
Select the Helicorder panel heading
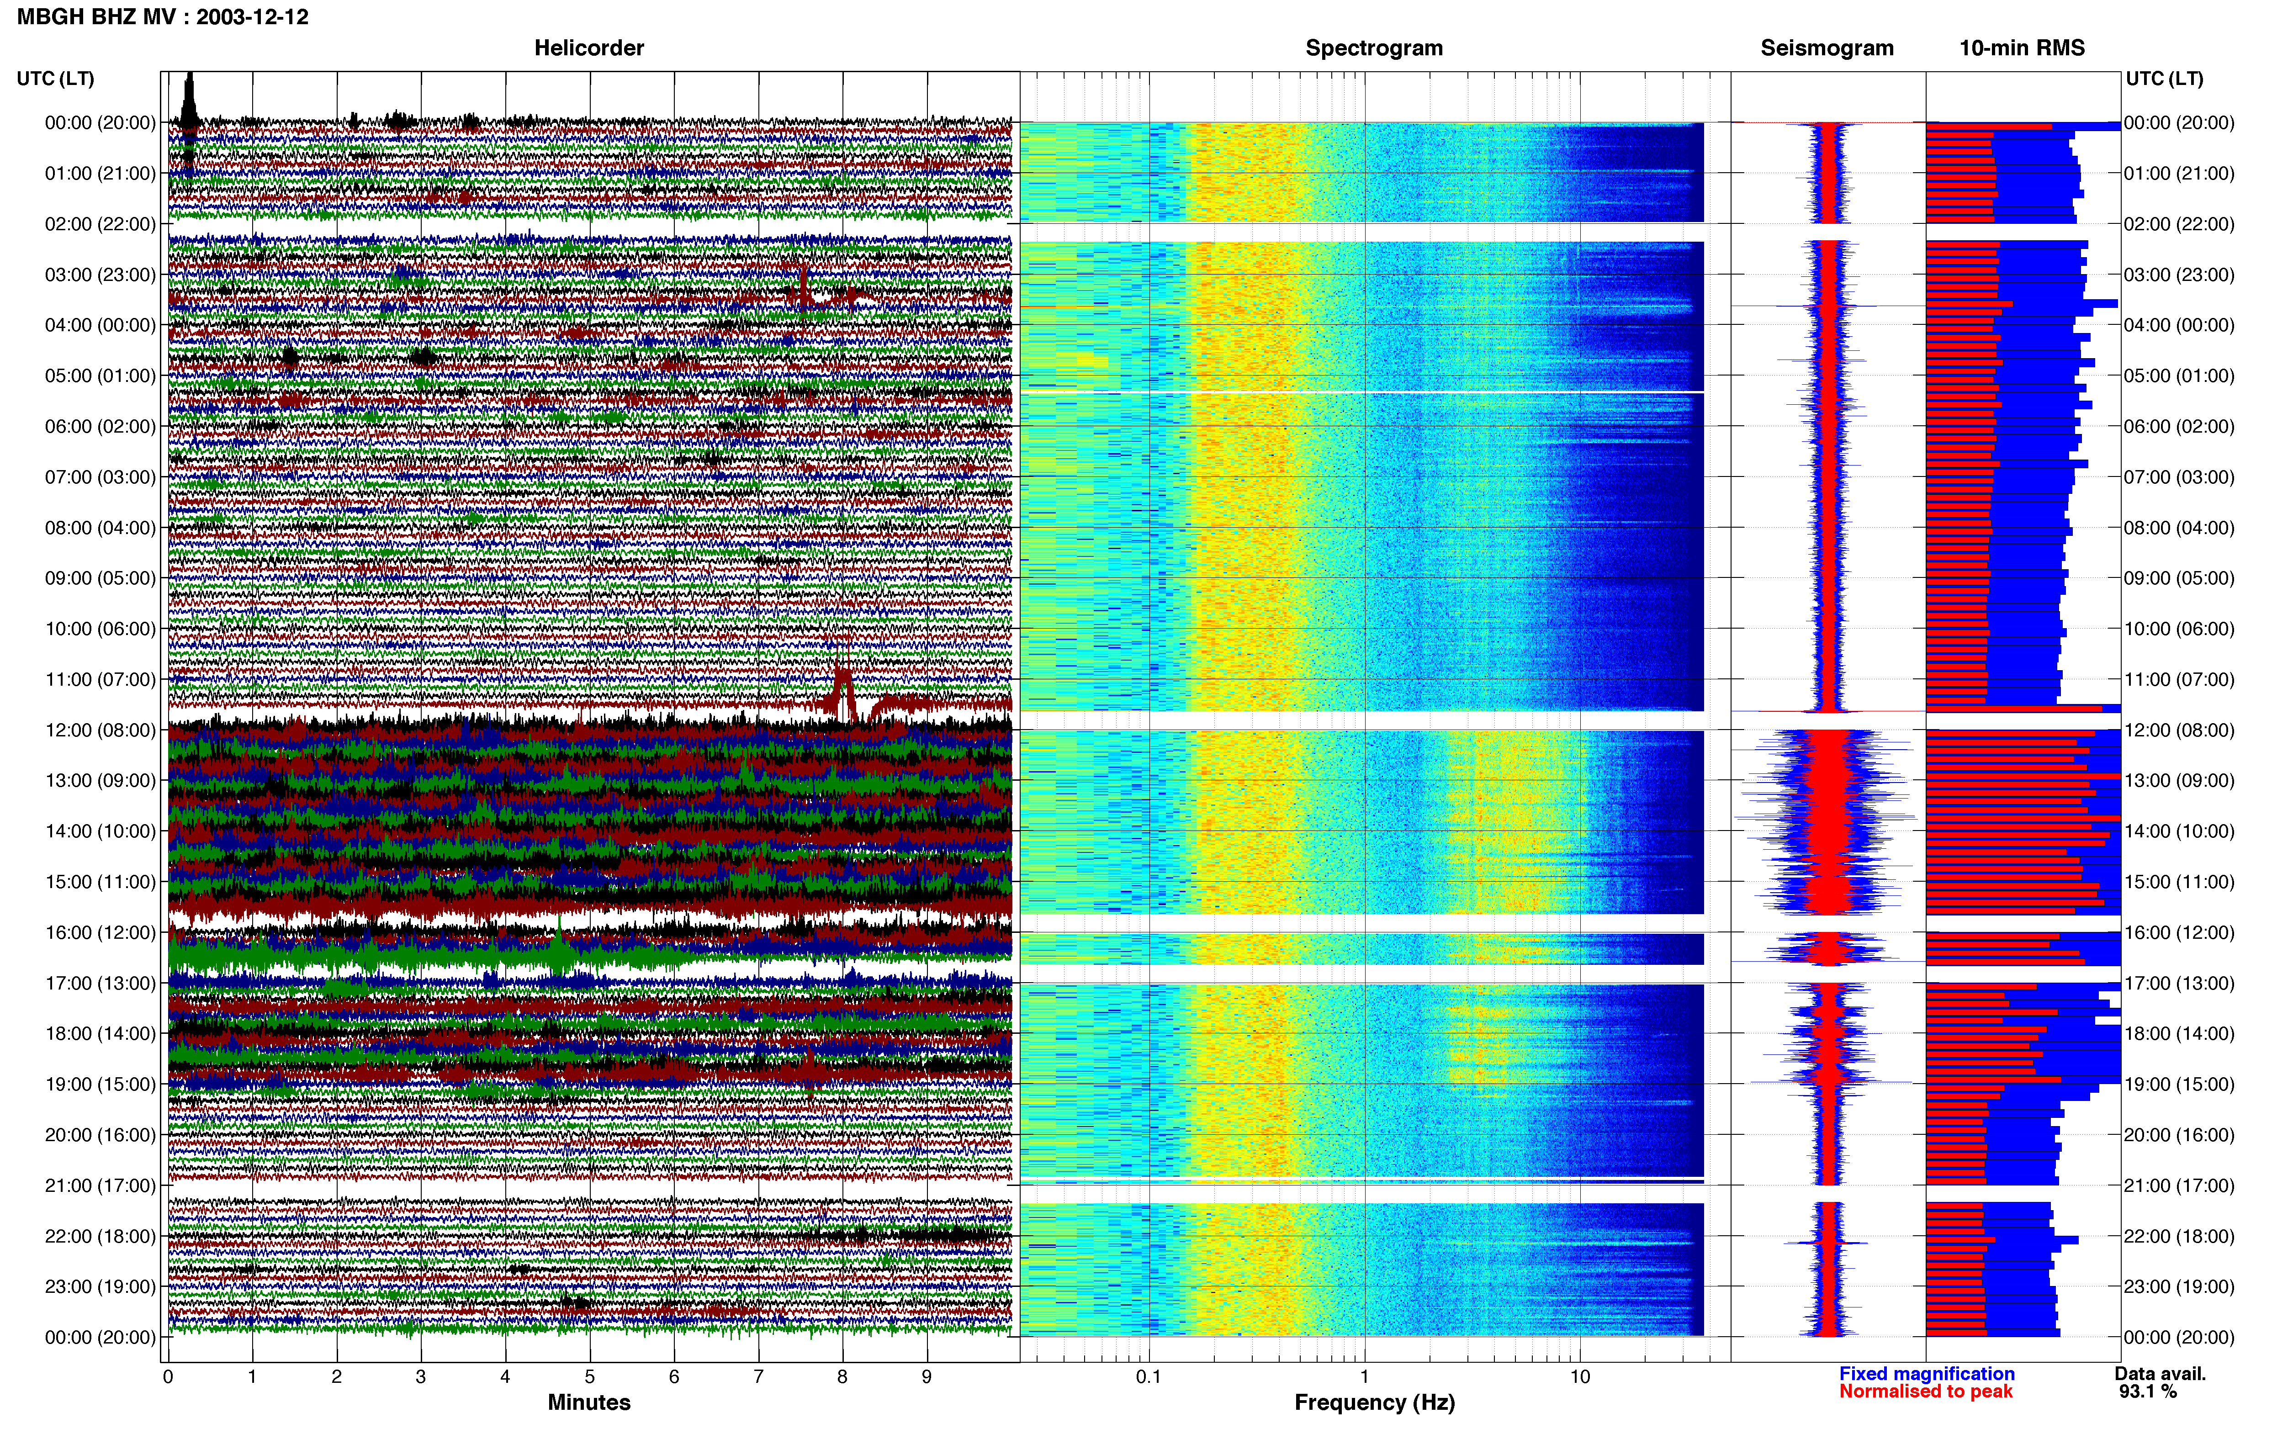[x=589, y=48]
